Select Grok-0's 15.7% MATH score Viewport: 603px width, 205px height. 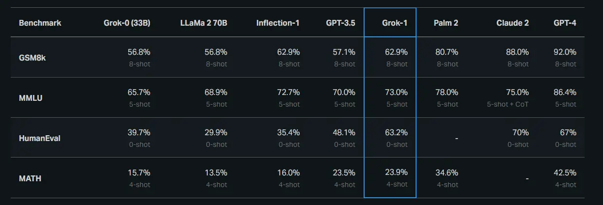click(x=139, y=173)
